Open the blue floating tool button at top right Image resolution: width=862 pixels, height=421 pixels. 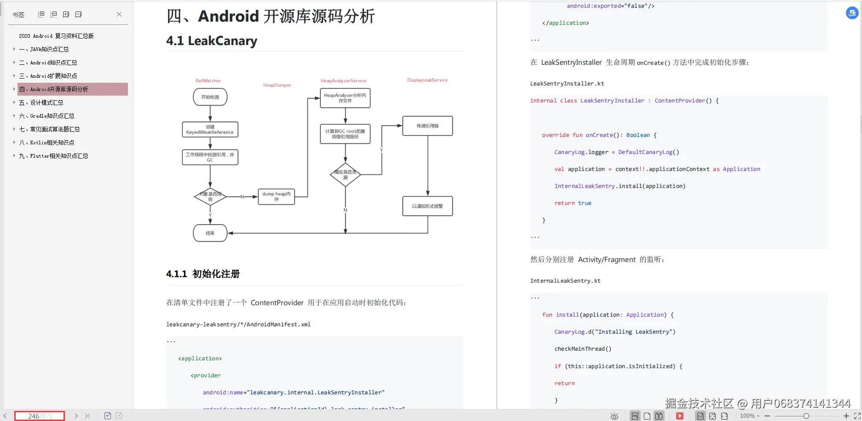852,13
